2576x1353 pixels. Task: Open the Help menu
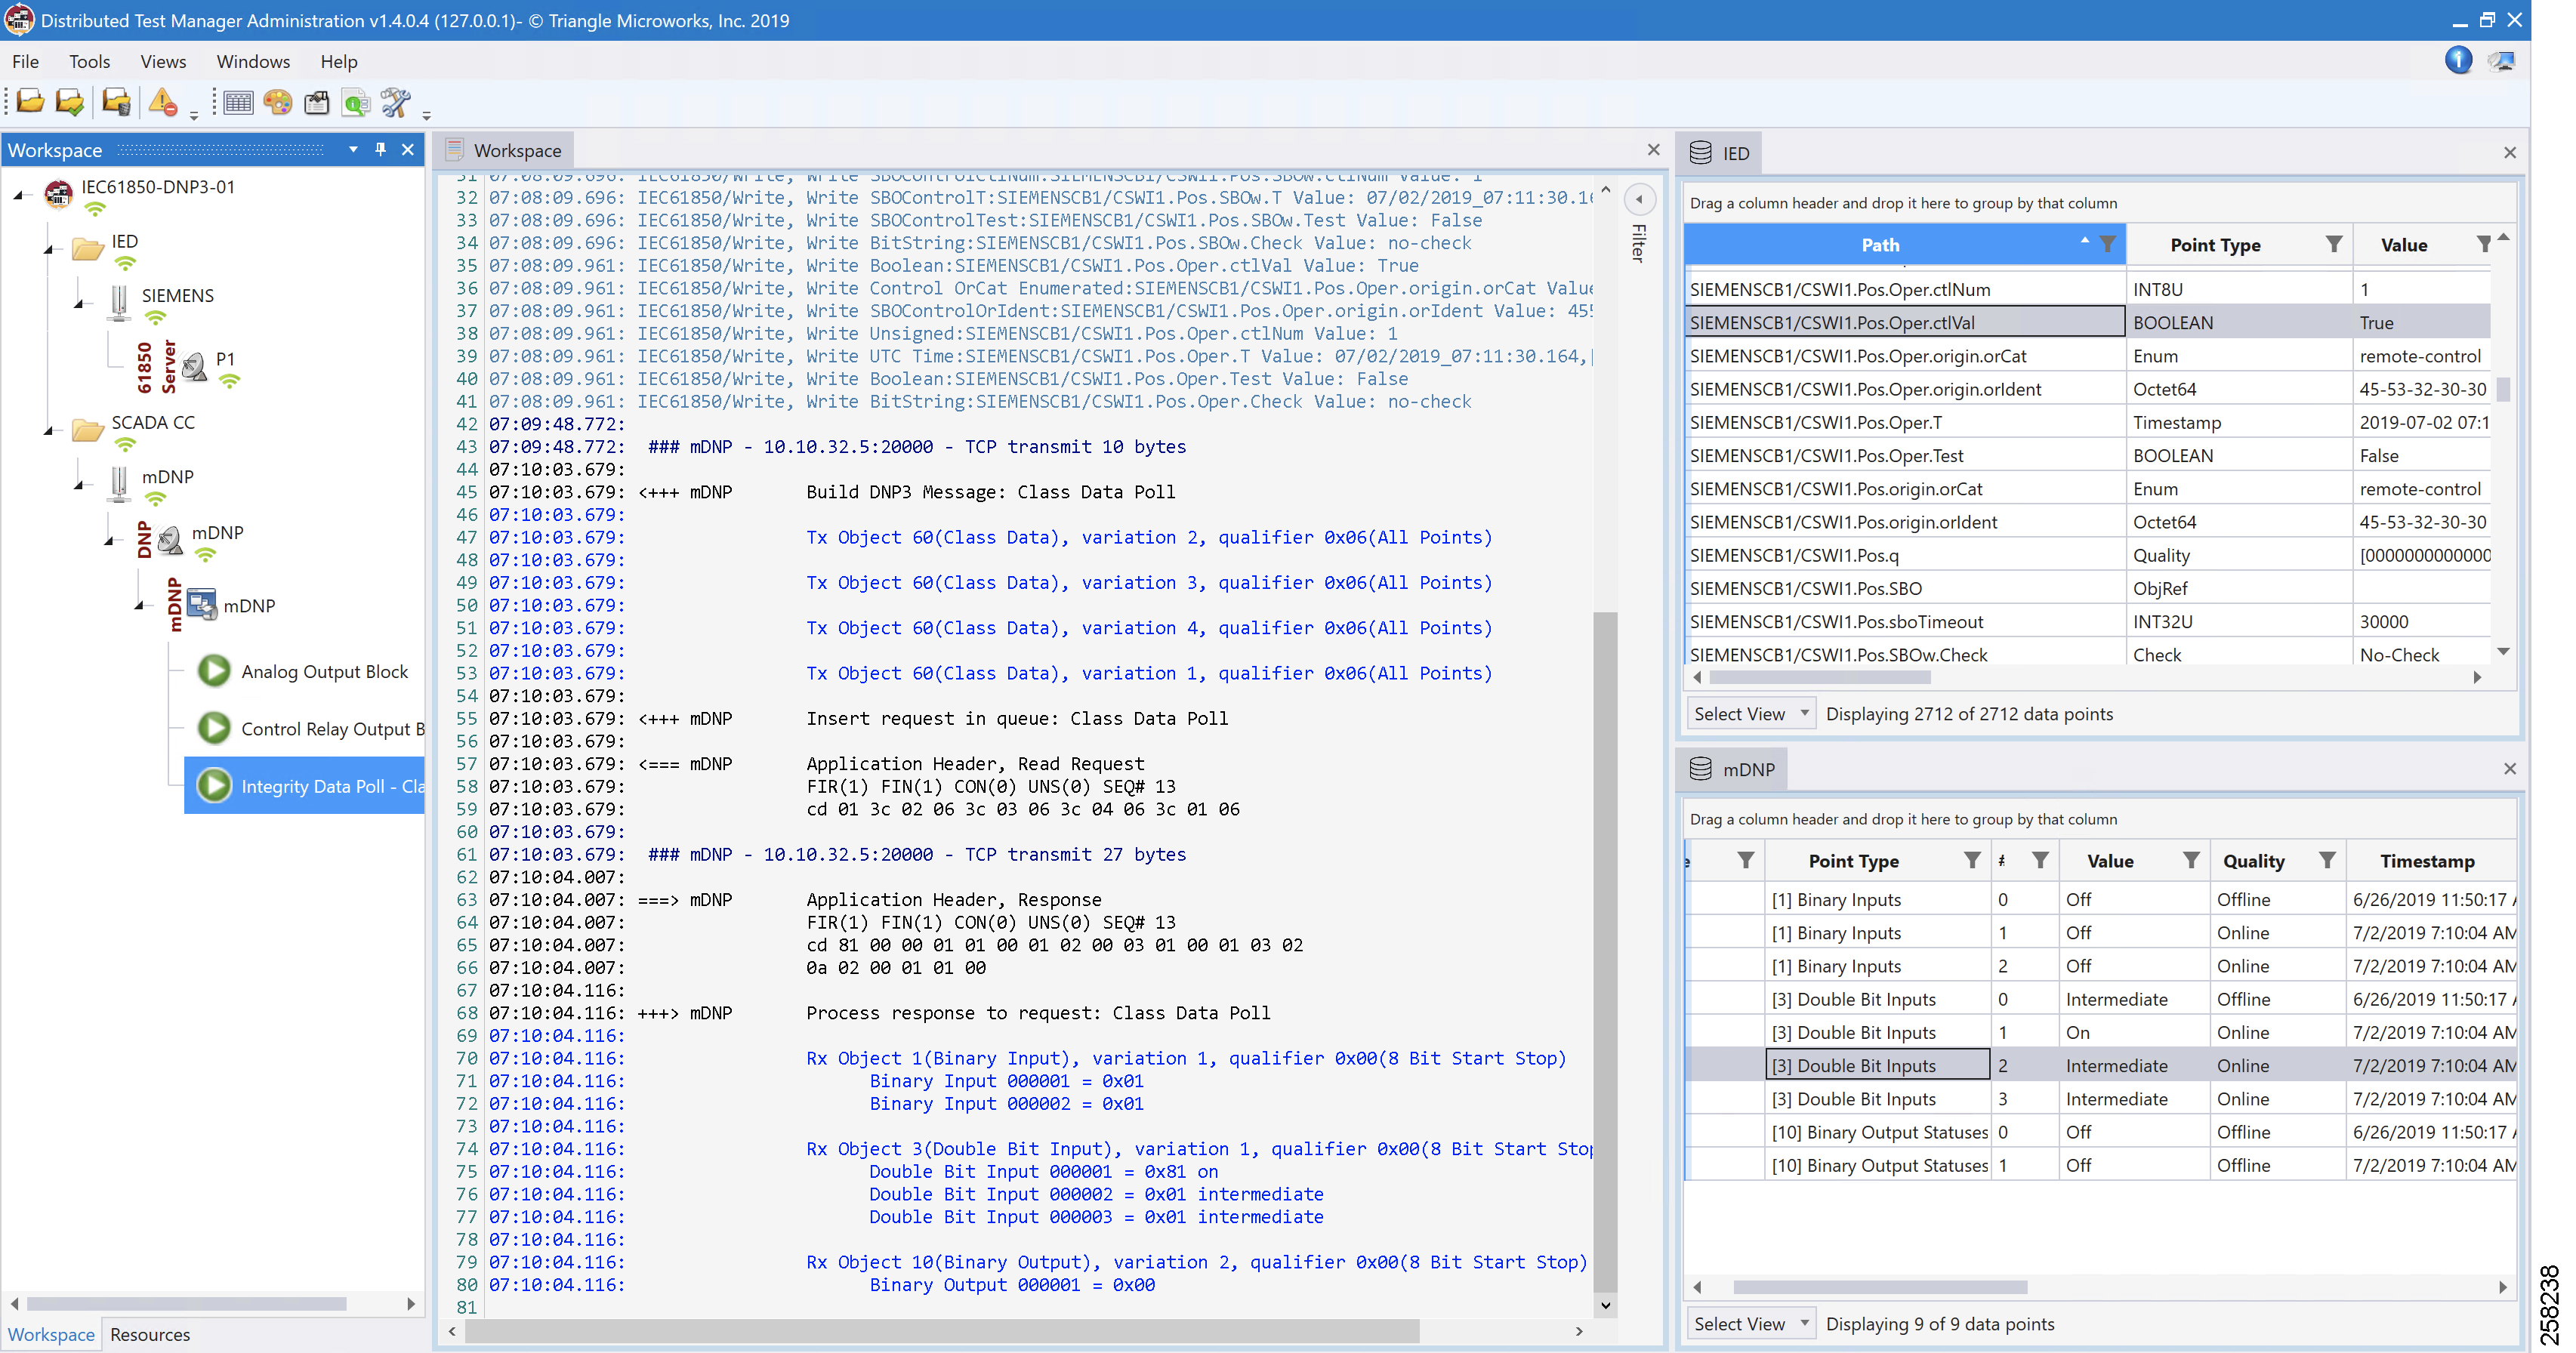pos(339,61)
